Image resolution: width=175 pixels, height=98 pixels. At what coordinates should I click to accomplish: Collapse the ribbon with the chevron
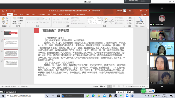pos(147,26)
